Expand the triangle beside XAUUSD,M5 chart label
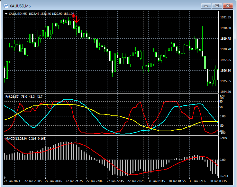Screen dimensions: 237x187 coord(6,14)
